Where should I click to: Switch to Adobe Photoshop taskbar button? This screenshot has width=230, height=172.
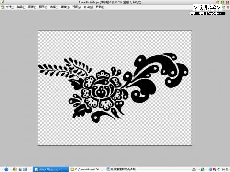[x=50, y=169]
